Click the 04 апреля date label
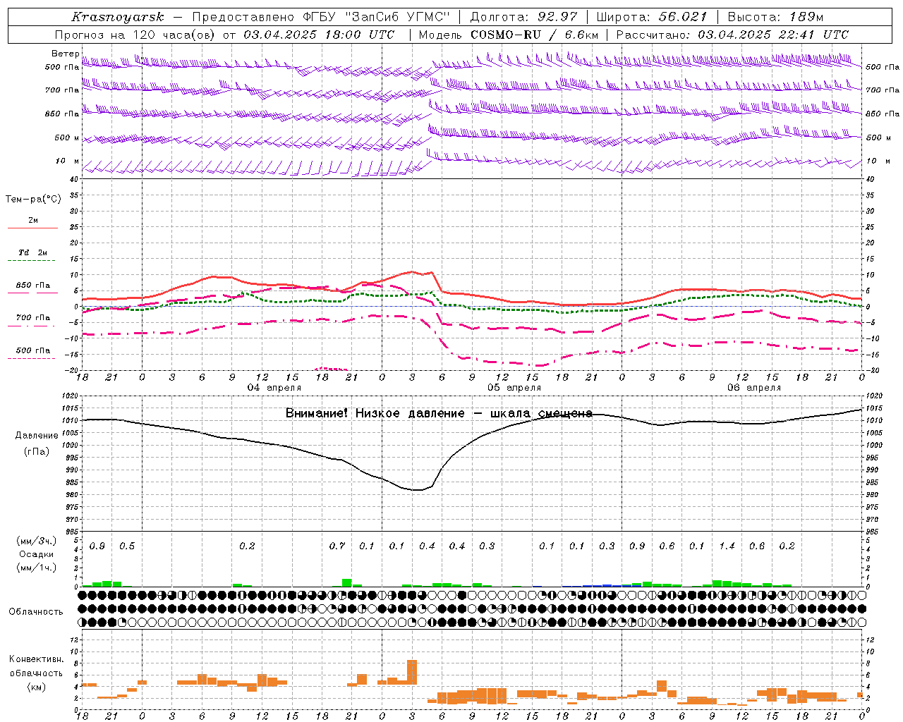 [x=274, y=388]
